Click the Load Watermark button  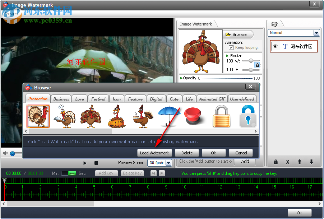154,153
